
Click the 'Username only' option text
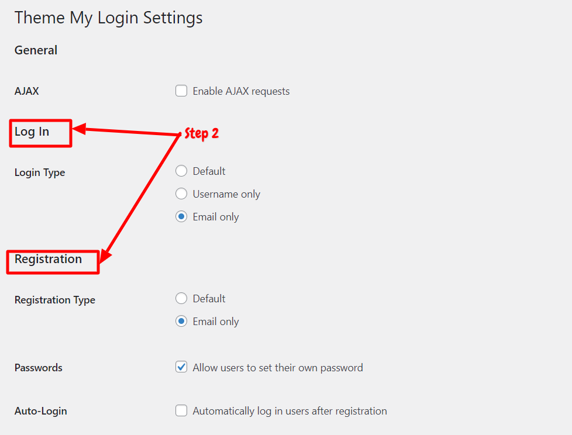click(226, 194)
